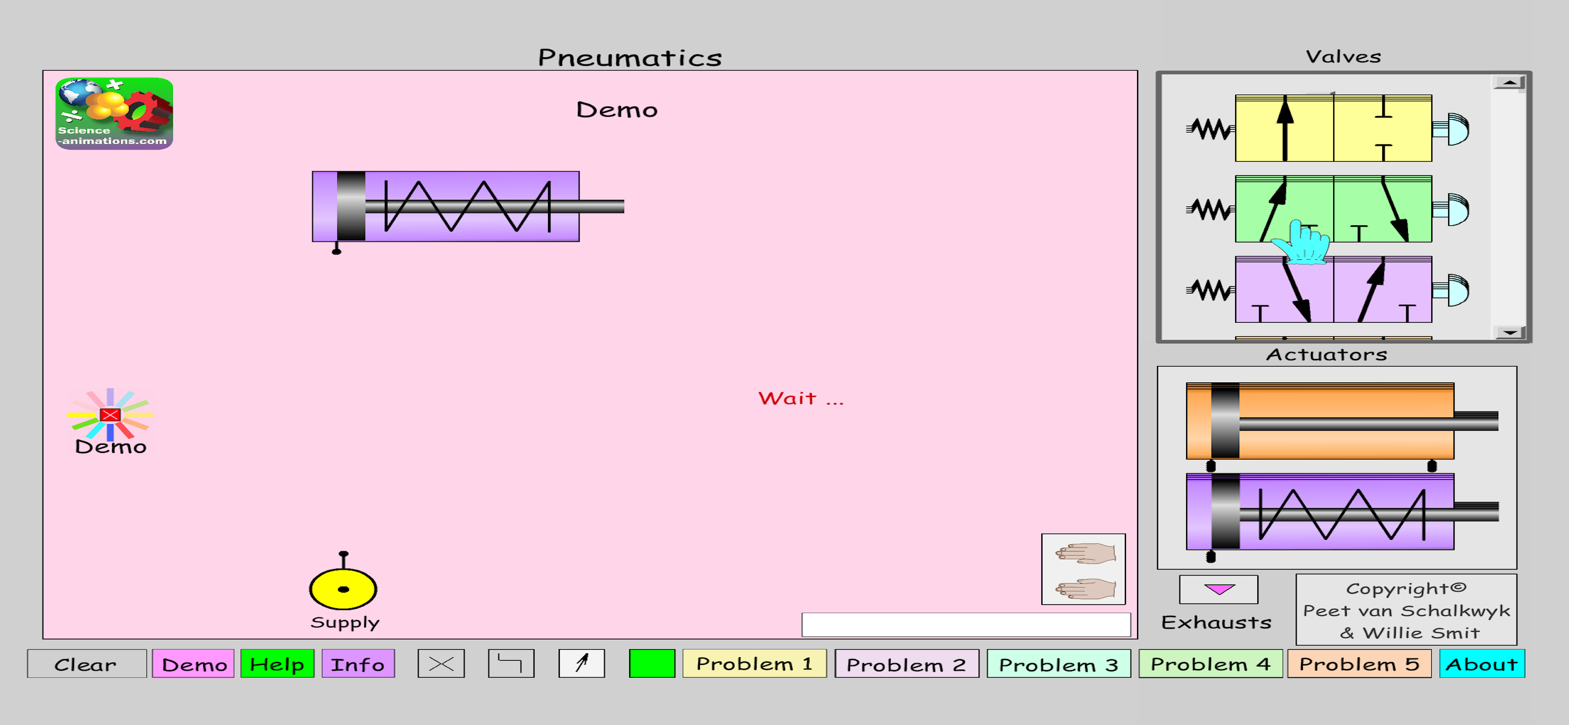Click the hands icon box
This screenshot has width=1569, height=725.
coord(1083,569)
